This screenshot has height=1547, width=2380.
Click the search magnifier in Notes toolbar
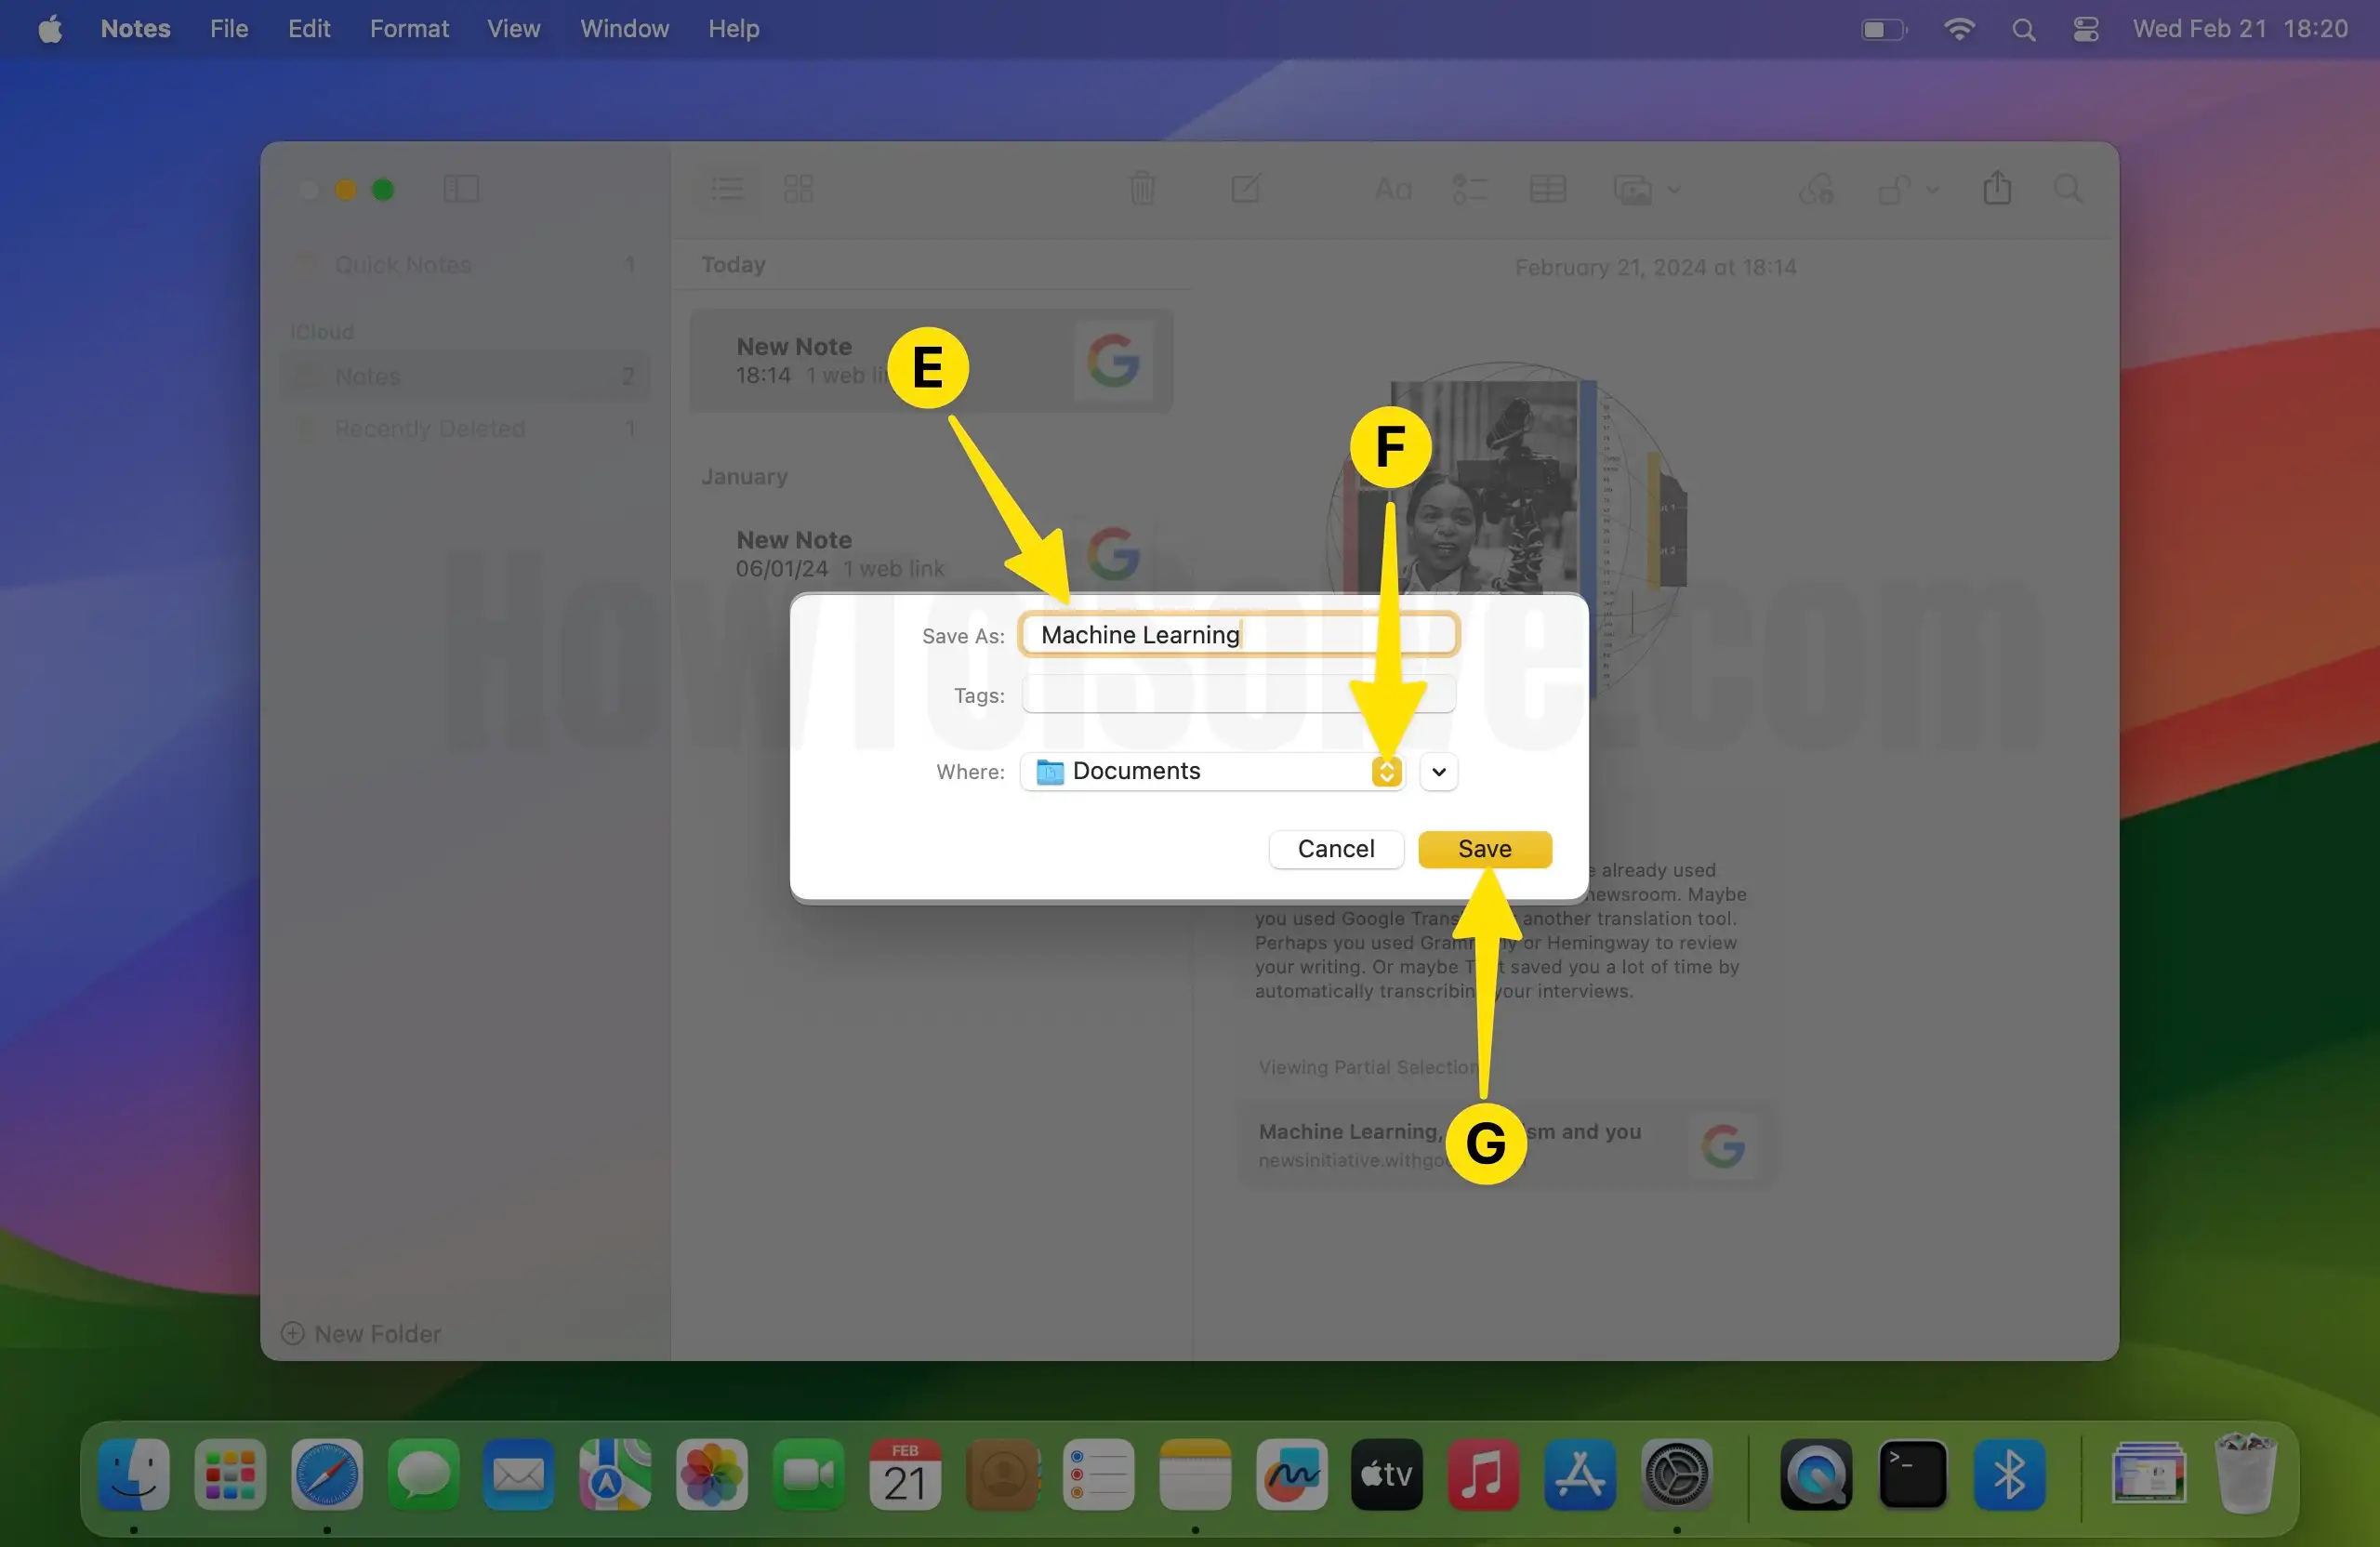[x=2068, y=189]
